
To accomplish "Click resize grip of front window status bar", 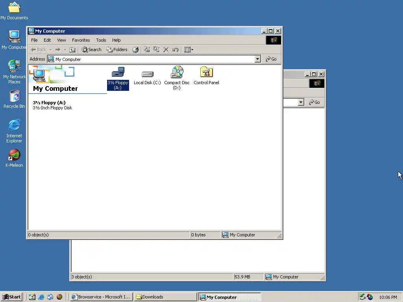I will pyautogui.click(x=279, y=236).
